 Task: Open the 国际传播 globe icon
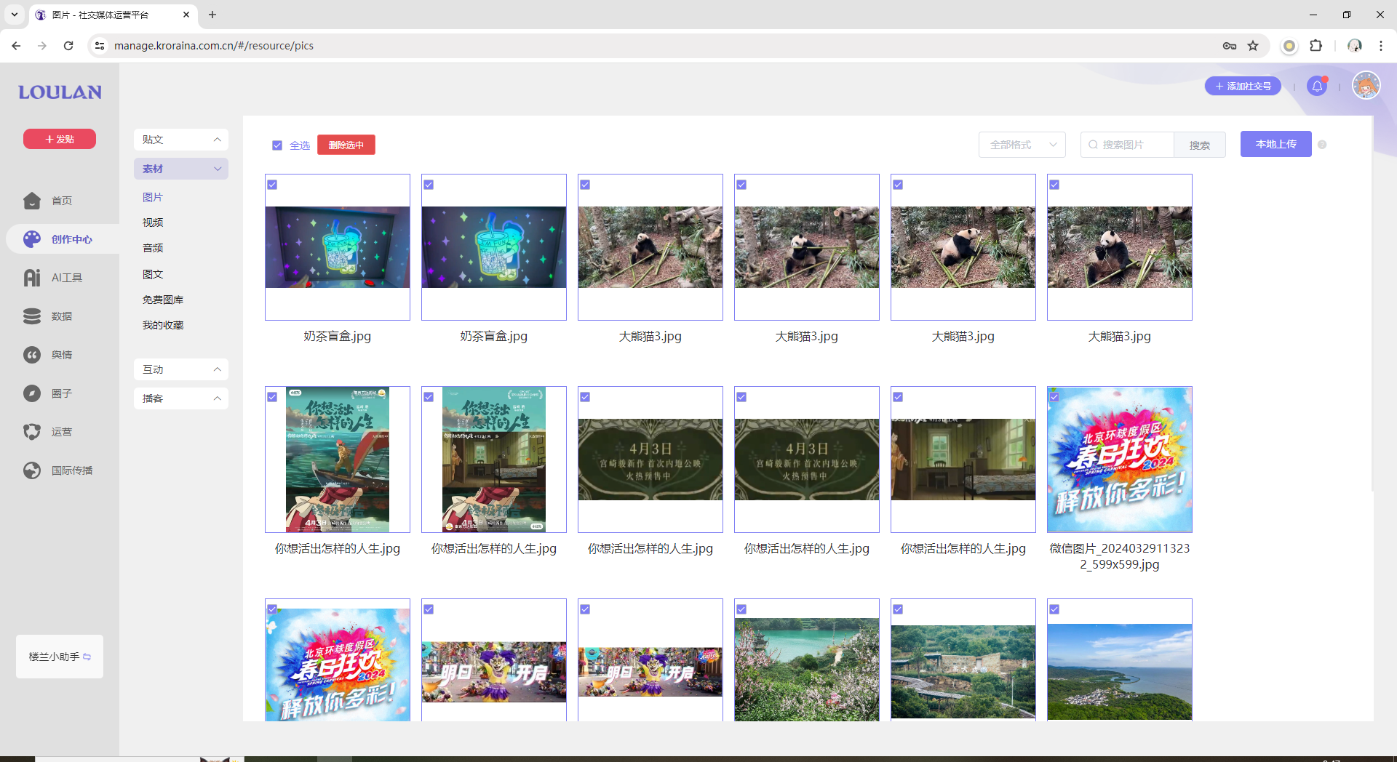(x=32, y=470)
